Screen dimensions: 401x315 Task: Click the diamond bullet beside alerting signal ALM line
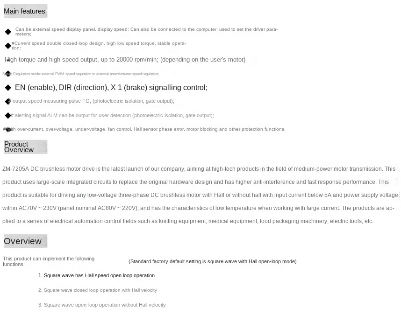(x=8, y=115)
